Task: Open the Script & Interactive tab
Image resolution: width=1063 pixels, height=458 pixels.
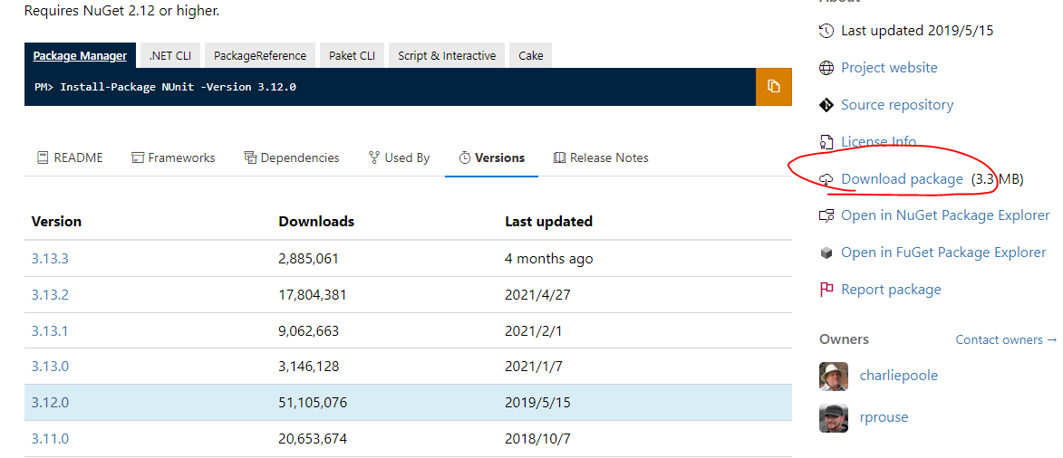Action: point(447,55)
